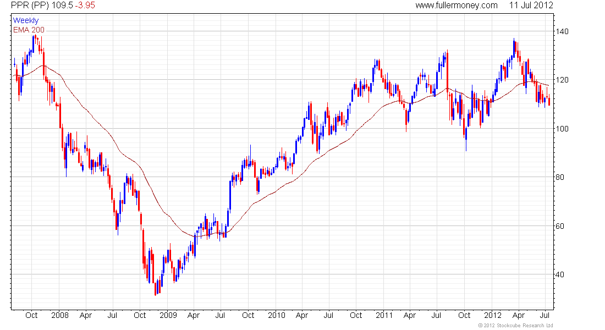The image size is (605, 330).
Task: Click the Apr label following 2011
Action: [x=409, y=315]
